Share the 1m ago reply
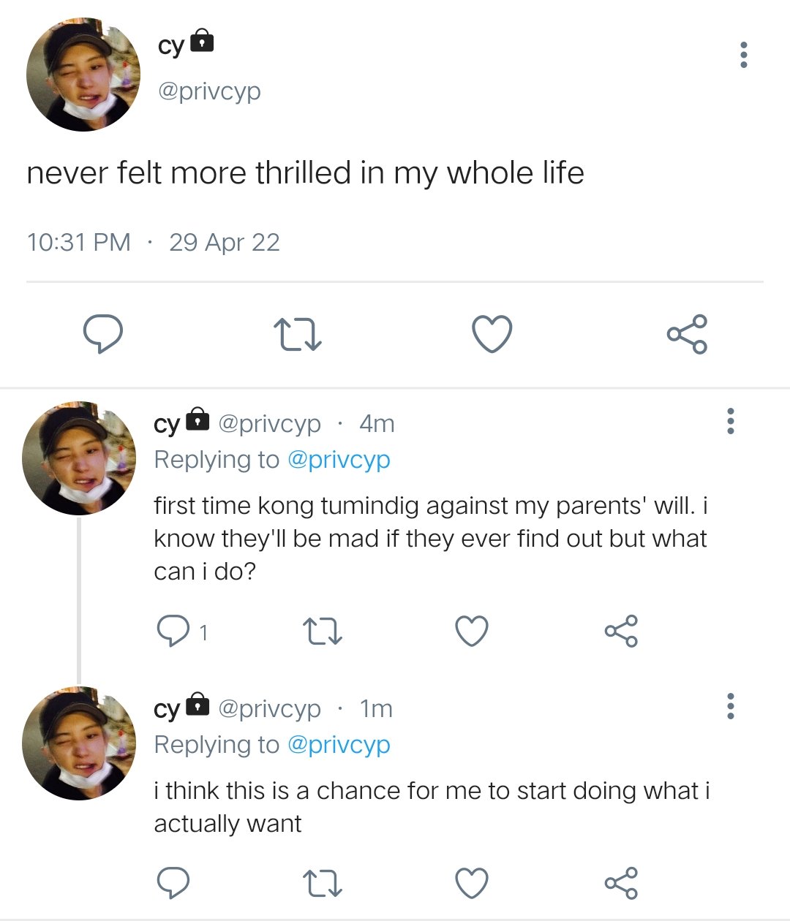This screenshot has height=921, width=790. [x=621, y=883]
